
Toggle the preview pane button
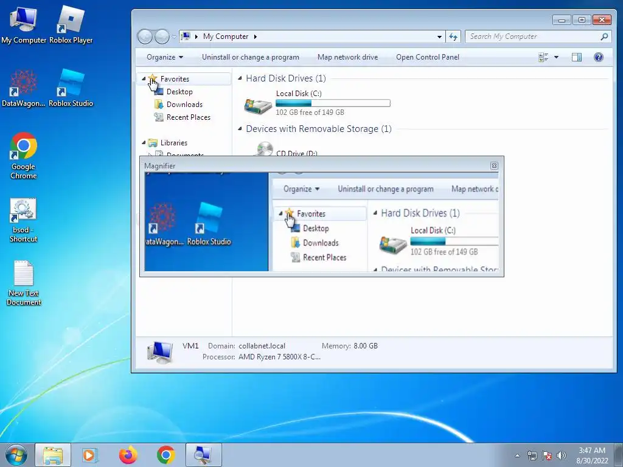pos(577,57)
